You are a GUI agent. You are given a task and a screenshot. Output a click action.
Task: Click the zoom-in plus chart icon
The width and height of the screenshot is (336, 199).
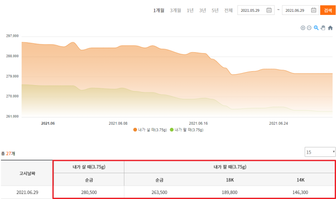[303, 28]
